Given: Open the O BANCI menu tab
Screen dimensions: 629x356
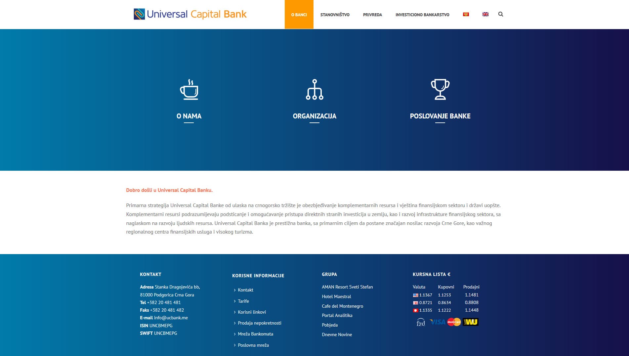Looking at the screenshot, I should click(x=299, y=15).
